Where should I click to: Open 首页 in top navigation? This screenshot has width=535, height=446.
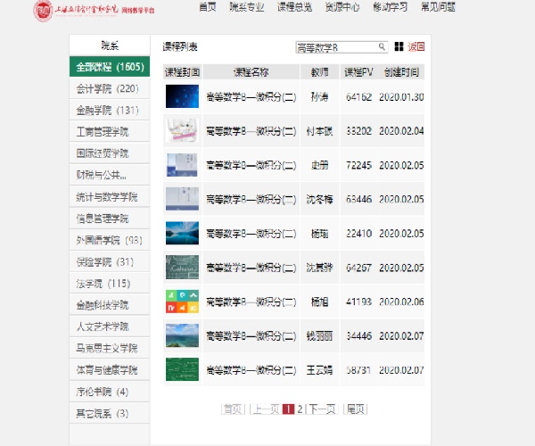[x=208, y=7]
